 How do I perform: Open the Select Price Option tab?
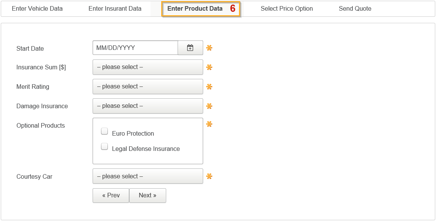pos(287,9)
